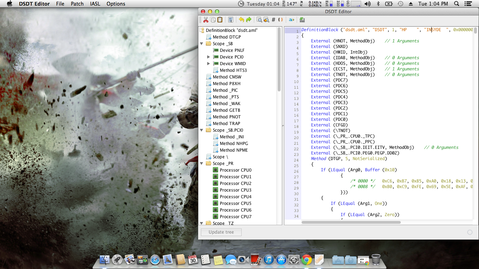Select Method HTS3 in the tree

(x=233, y=70)
